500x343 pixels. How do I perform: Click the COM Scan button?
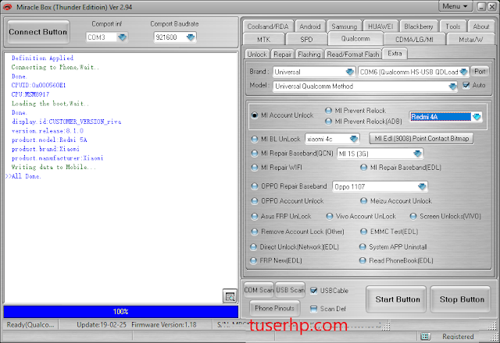[259, 290]
